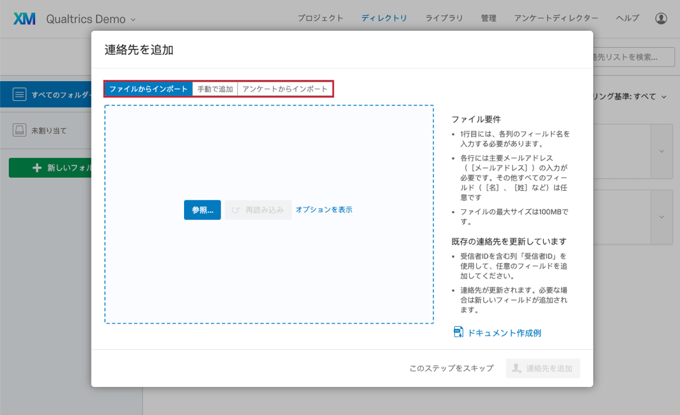The width and height of the screenshot is (680, 415).
Task: Expand the lower contact list chevron
Action: point(662,218)
